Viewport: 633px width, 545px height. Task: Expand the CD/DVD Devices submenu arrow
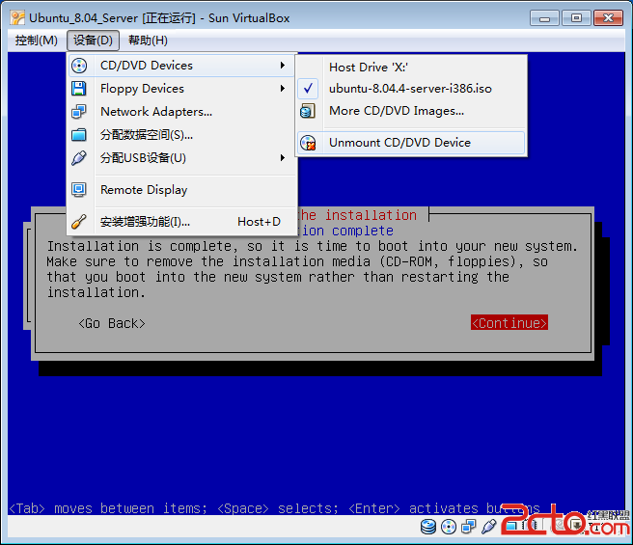pyautogui.click(x=283, y=66)
